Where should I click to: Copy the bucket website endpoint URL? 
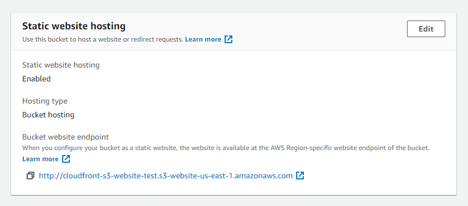click(x=30, y=176)
